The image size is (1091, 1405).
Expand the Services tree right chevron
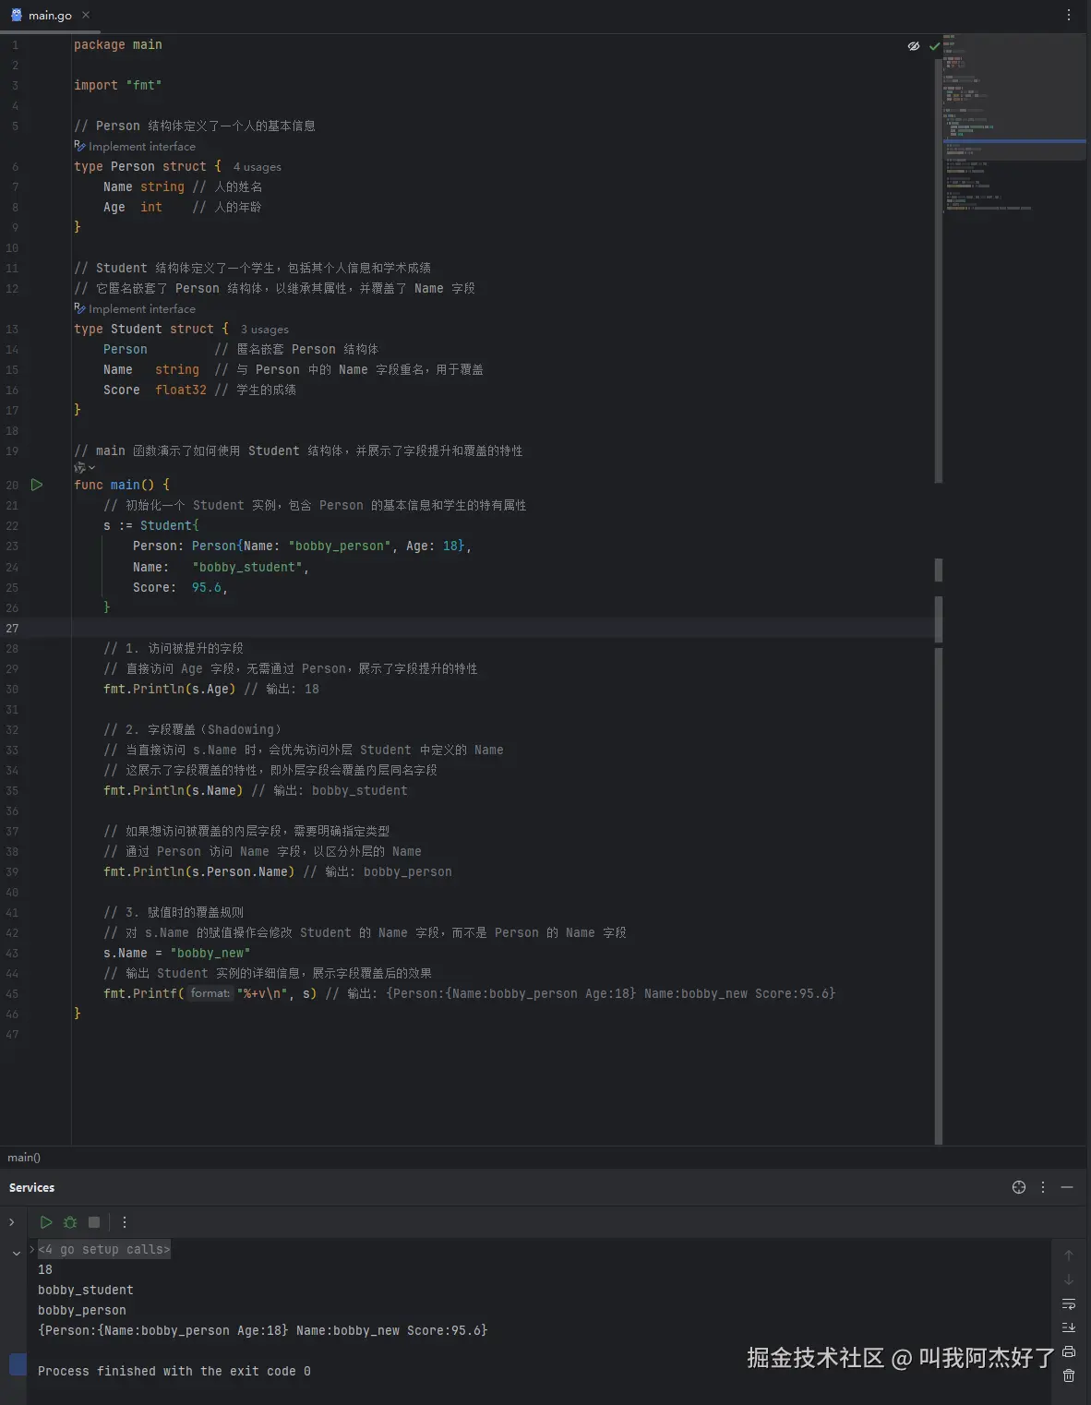click(x=12, y=1222)
